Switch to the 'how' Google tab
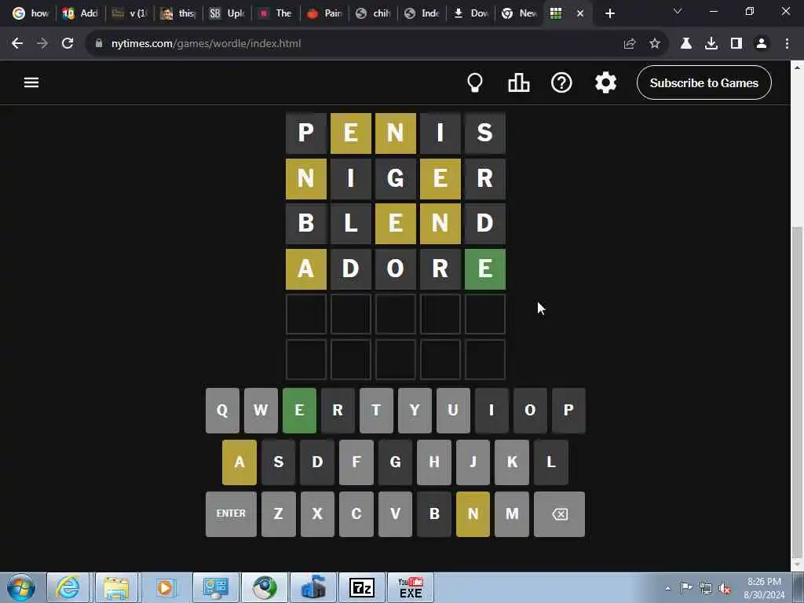 click(30, 13)
